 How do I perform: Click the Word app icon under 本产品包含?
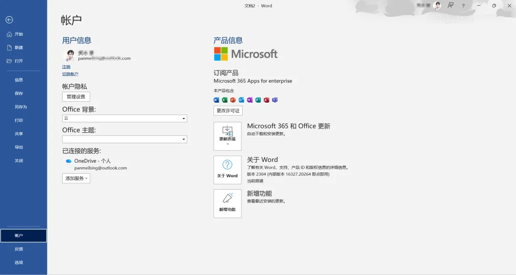(x=216, y=100)
